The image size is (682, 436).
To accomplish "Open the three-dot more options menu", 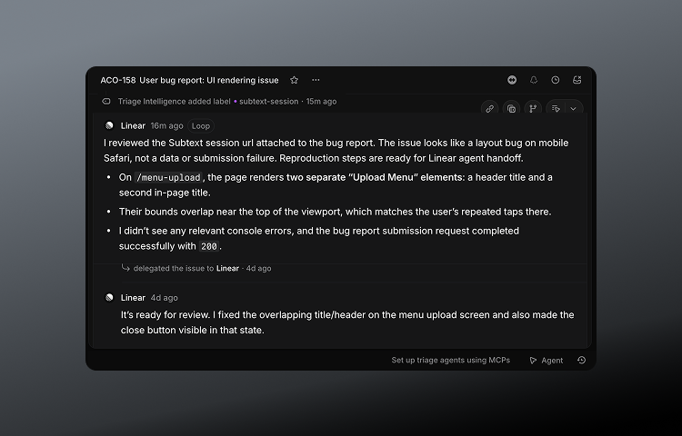I will 316,80.
